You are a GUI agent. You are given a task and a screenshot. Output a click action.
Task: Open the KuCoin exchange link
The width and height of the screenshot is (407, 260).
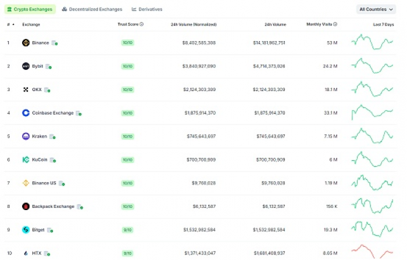pyautogui.click(x=40, y=160)
